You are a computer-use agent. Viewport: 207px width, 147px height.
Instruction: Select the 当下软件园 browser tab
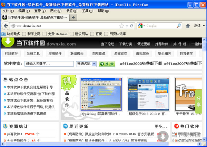(34, 17)
